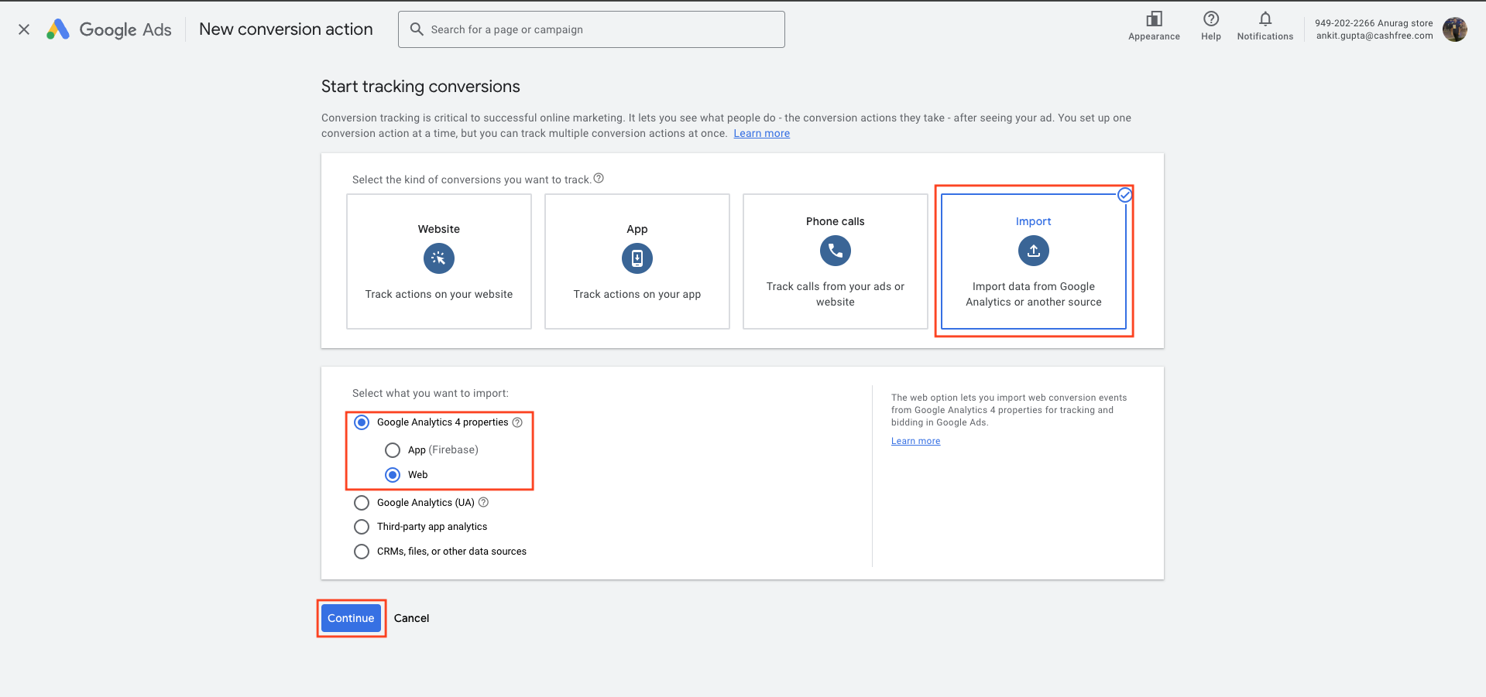Image resolution: width=1486 pixels, height=697 pixels.
Task: Click the account name 949-202-2266 Anurag store
Action: pyautogui.click(x=1374, y=23)
